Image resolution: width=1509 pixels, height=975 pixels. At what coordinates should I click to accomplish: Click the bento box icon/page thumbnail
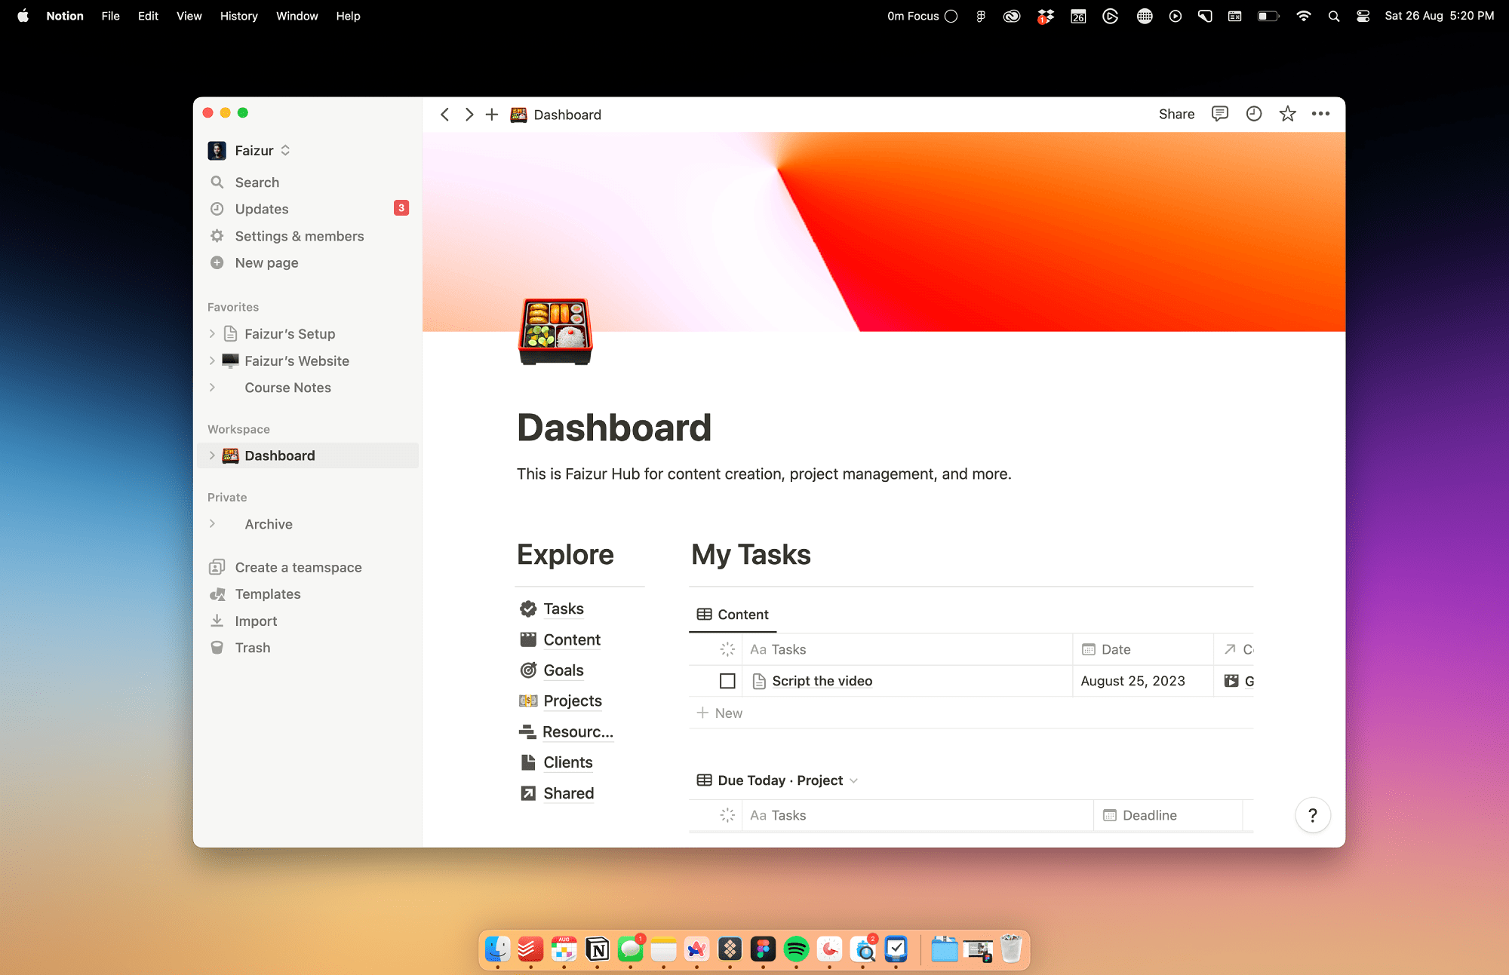click(x=555, y=329)
